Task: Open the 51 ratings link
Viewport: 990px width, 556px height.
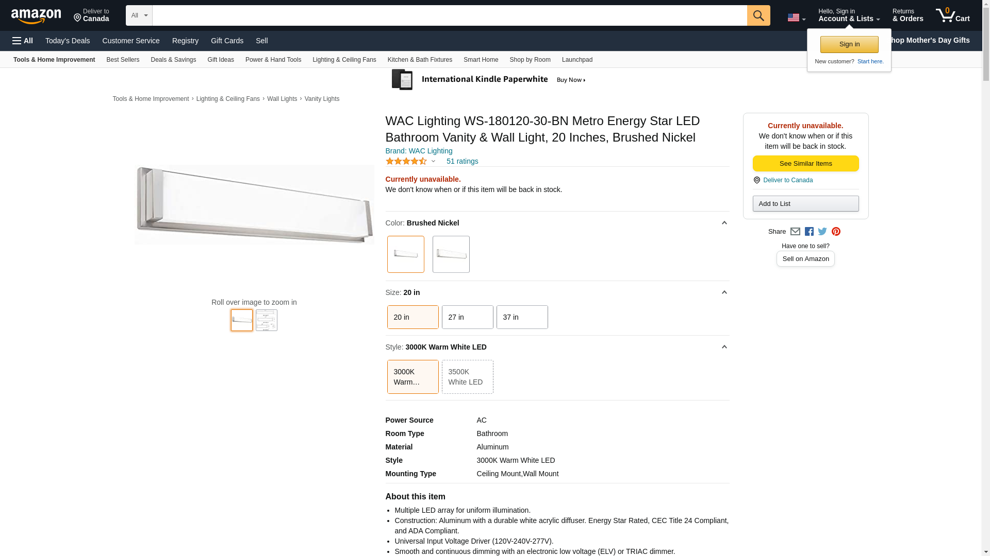Action: pyautogui.click(x=462, y=161)
